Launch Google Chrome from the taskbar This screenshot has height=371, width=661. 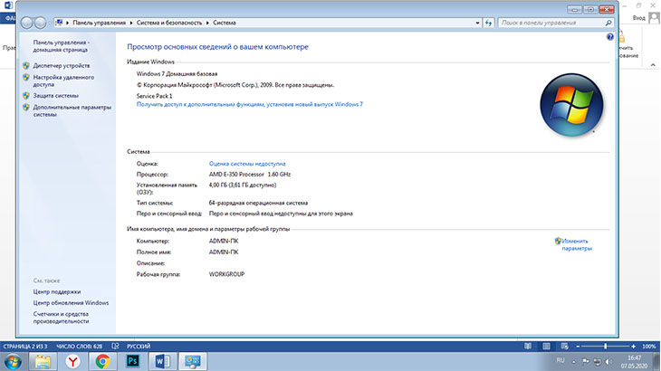coord(102,360)
